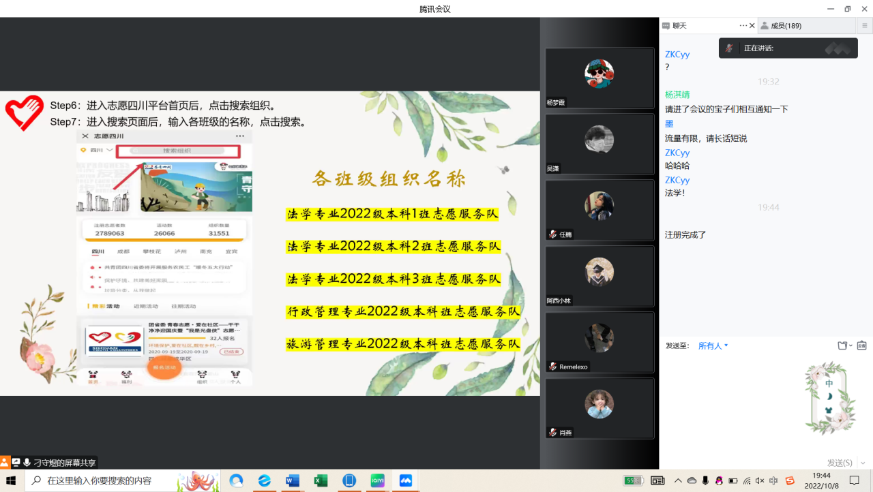Select 阿西小林's video tile
This screenshot has width=873, height=492.
600,277
